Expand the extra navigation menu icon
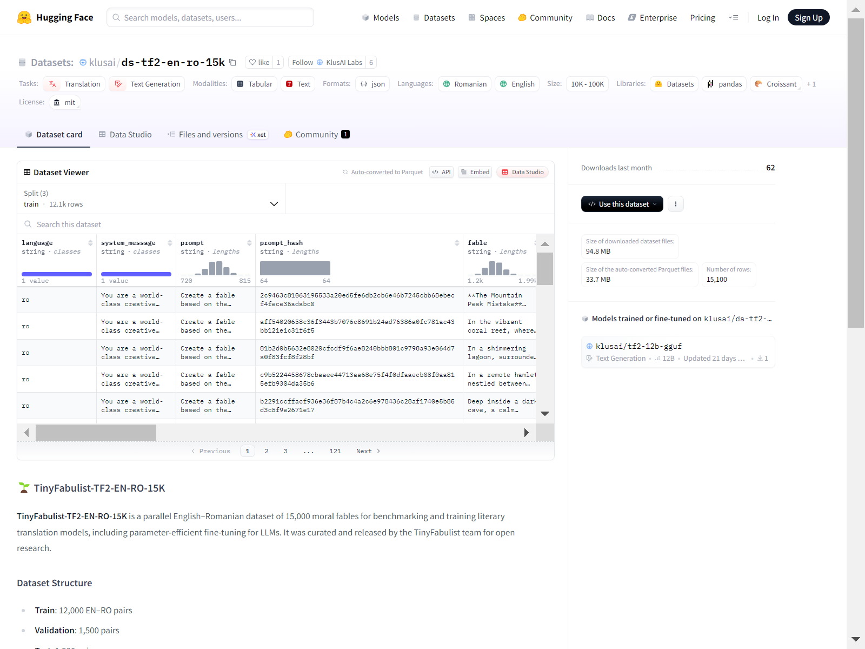This screenshot has height=649, width=865. coord(733,17)
